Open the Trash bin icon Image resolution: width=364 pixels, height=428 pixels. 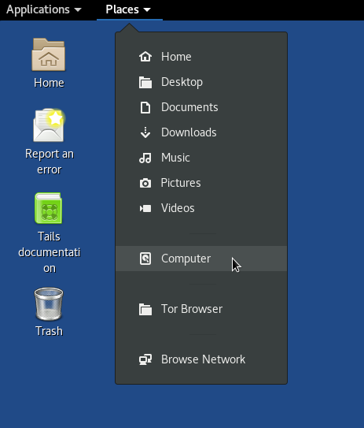pos(49,303)
